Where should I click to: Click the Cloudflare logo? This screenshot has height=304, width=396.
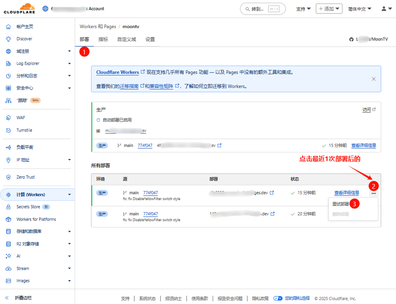pyautogui.click(x=19, y=9)
